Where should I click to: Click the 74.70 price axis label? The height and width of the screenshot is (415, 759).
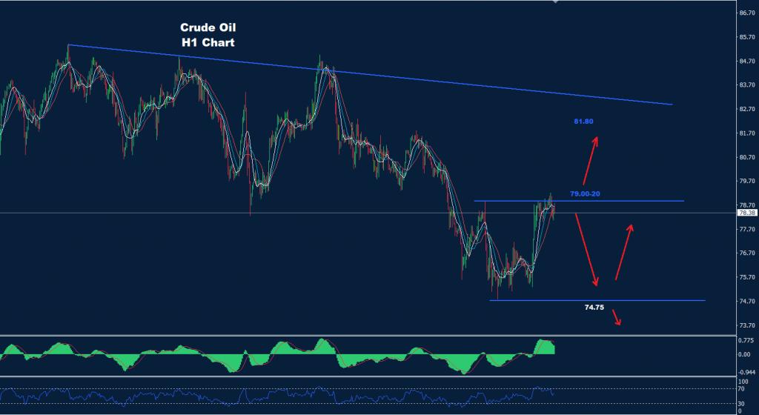(747, 301)
